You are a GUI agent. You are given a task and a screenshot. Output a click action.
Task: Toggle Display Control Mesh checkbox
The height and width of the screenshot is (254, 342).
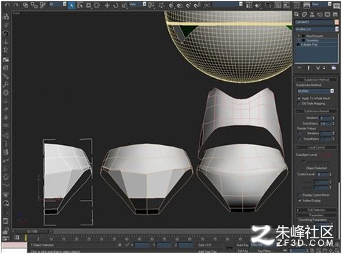coord(300,195)
